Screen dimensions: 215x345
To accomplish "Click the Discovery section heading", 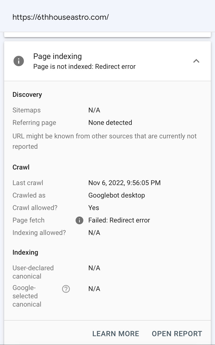I will coord(27,94).
